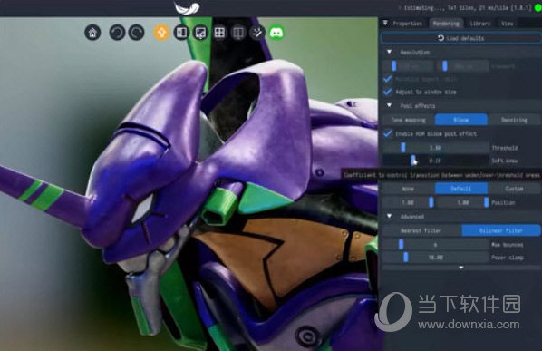Image resolution: width=542 pixels, height=351 pixels.
Task: Click the Max bounces label
Action: click(507, 245)
